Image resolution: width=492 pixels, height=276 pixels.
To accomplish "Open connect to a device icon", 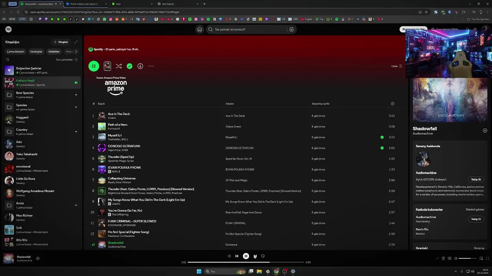I will tap(449, 258).
